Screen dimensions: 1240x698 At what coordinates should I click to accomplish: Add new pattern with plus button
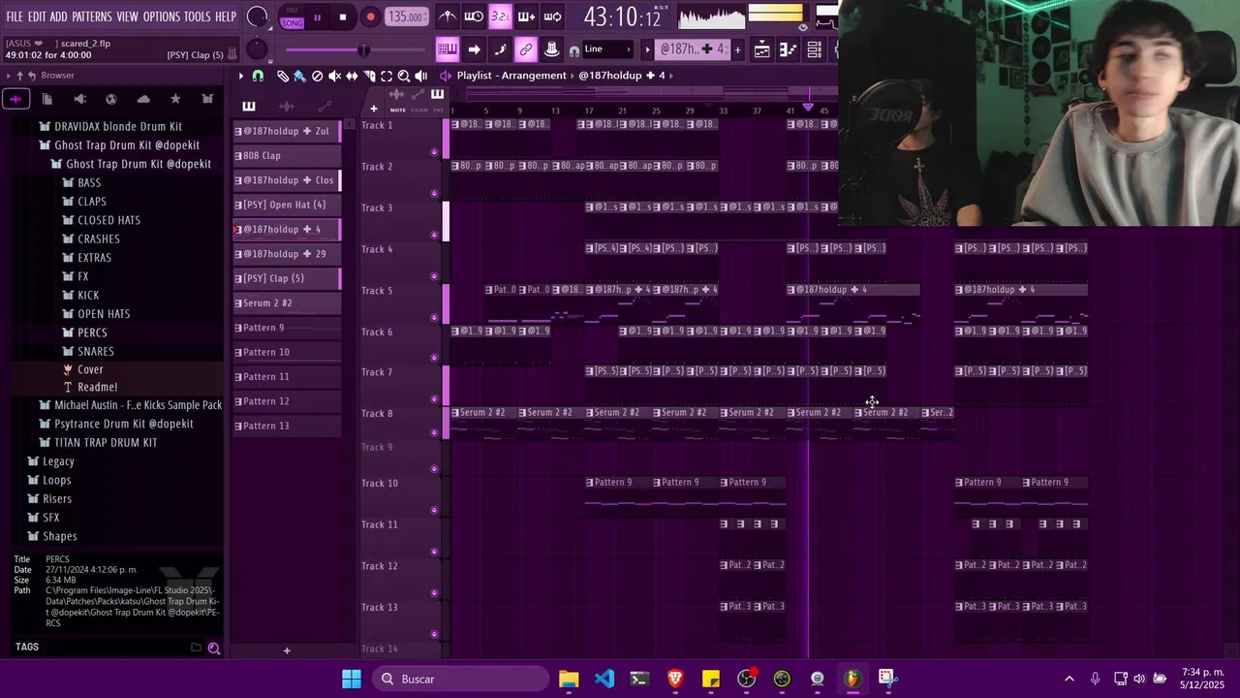(x=737, y=49)
